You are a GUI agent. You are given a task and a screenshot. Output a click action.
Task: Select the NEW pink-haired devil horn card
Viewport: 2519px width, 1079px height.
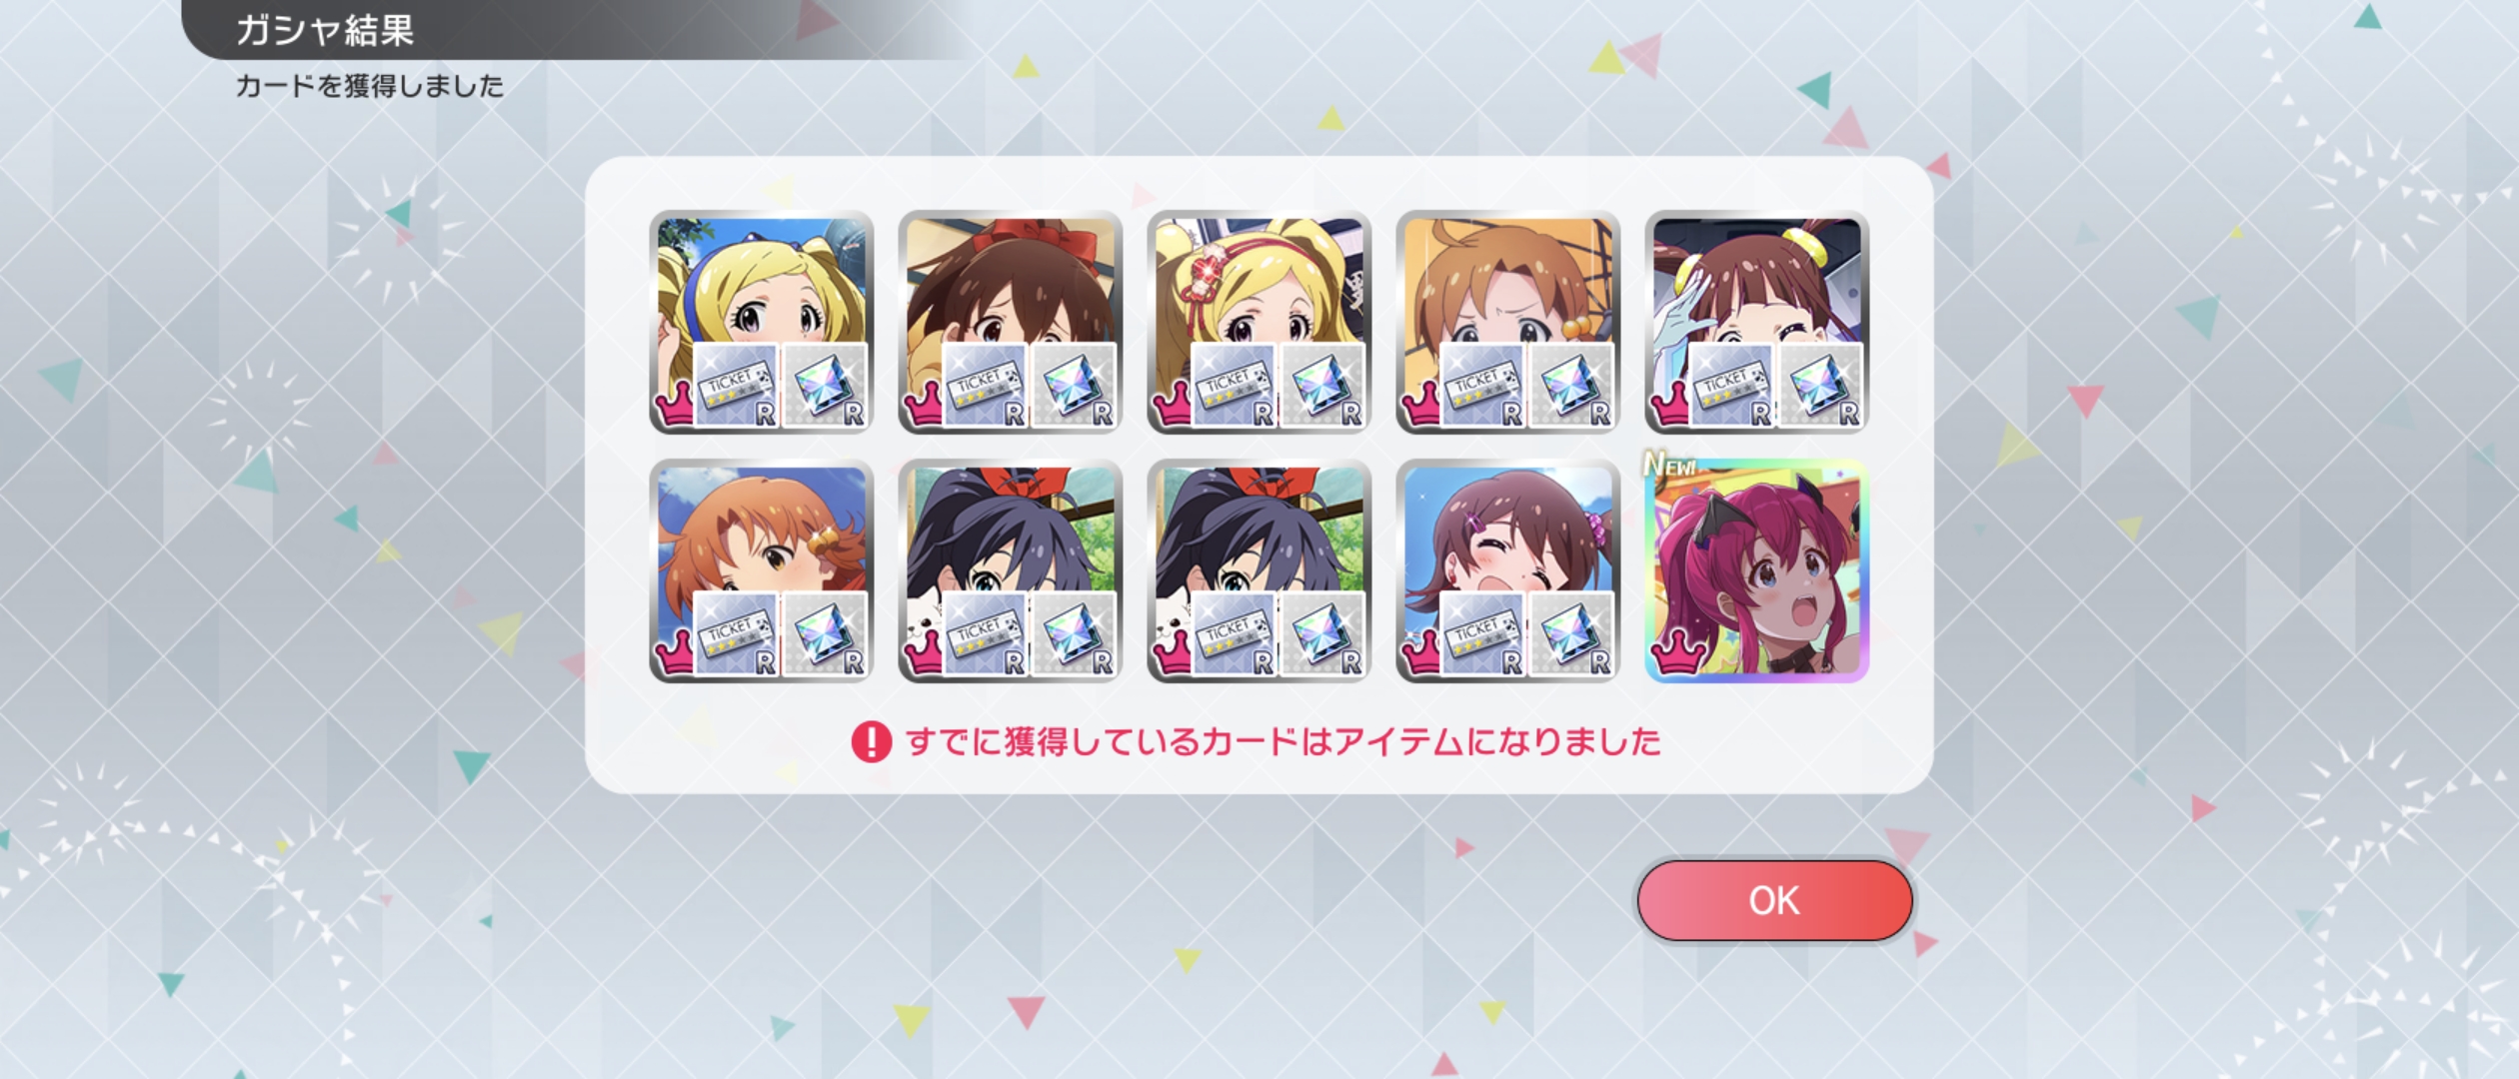(1756, 571)
